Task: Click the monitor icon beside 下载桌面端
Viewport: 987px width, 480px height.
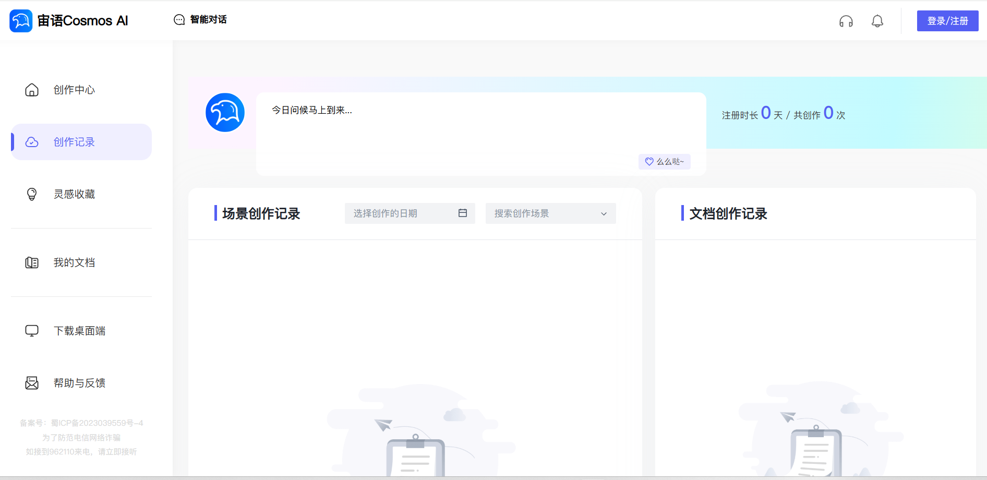Action: coord(32,331)
